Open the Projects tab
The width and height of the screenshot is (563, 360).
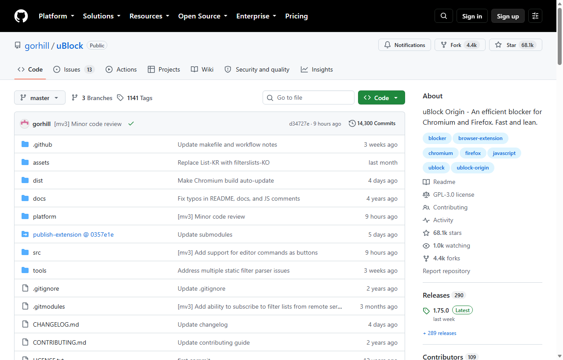point(164,69)
